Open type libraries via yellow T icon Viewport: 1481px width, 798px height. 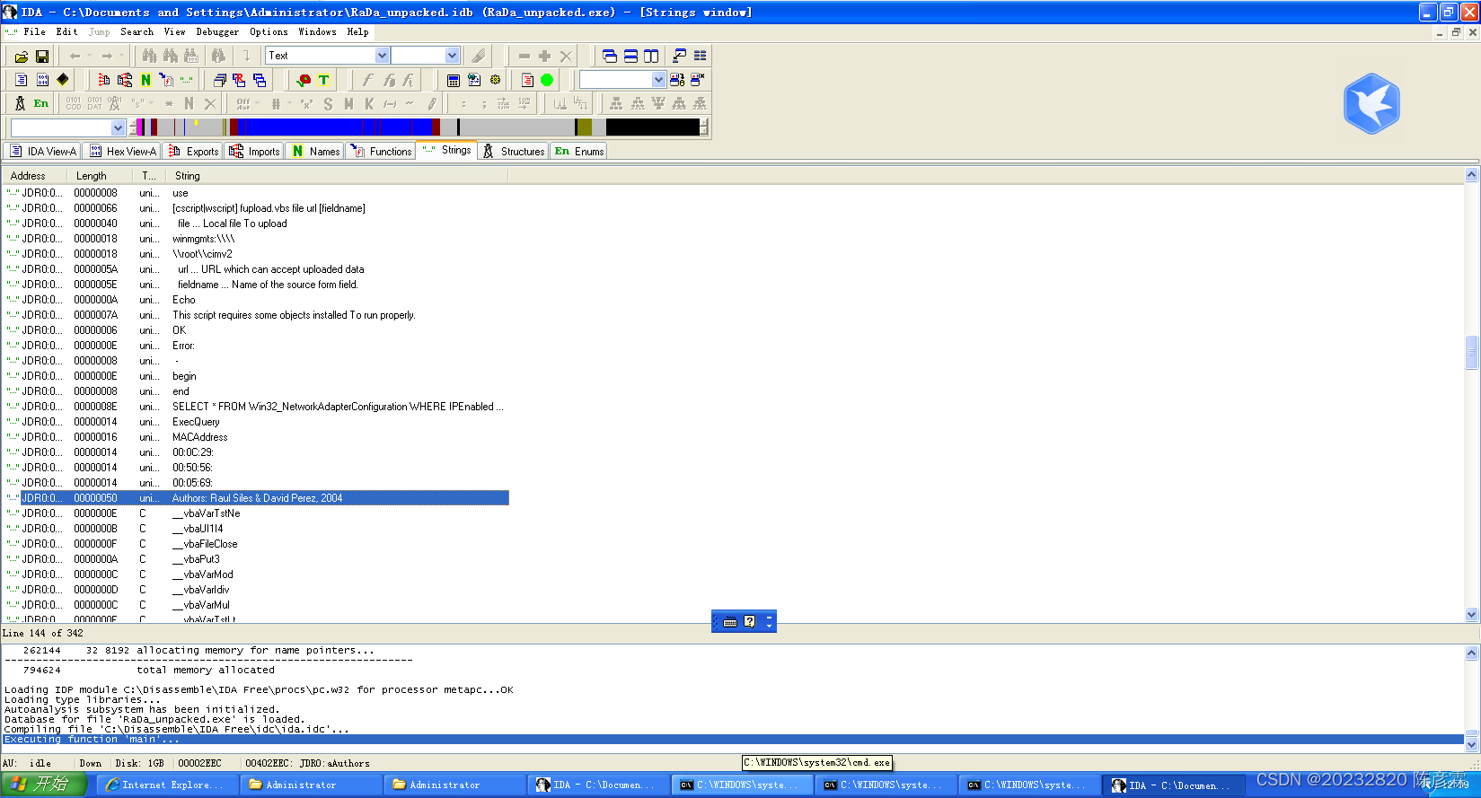(x=324, y=80)
